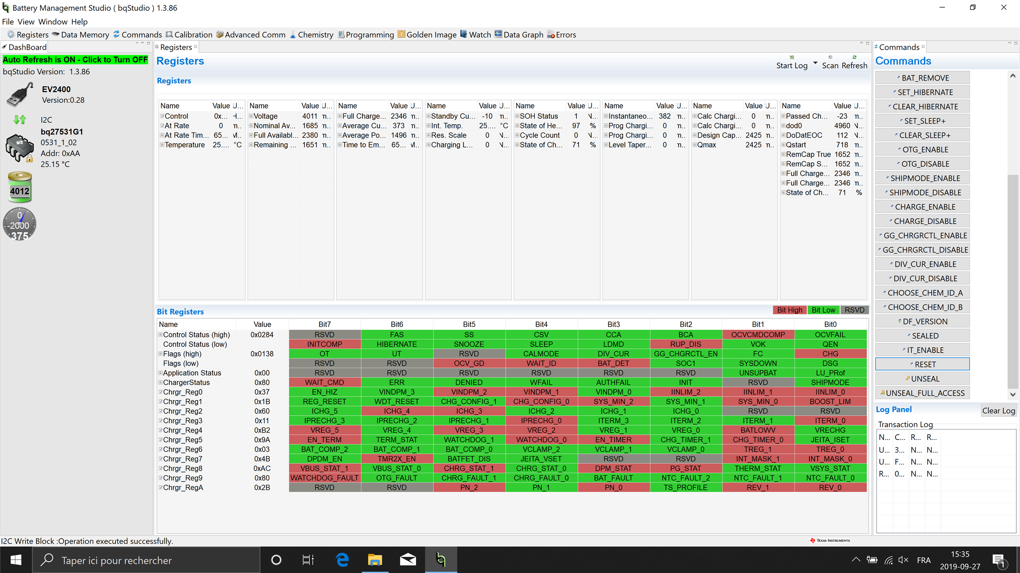This screenshot has width=1020, height=573.
Task: Send the SEALED command
Action: click(x=922, y=336)
